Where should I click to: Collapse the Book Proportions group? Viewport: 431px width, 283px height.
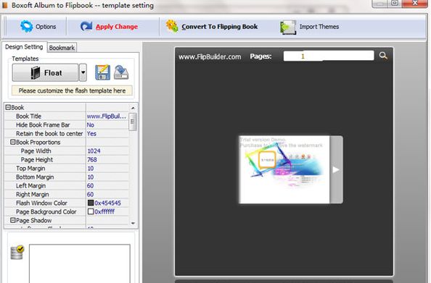pyautogui.click(x=12, y=142)
